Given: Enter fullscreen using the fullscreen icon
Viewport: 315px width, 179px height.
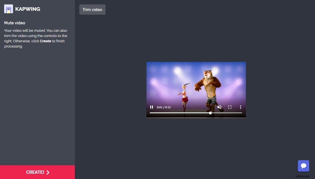Looking at the screenshot, I should pyautogui.click(x=230, y=107).
